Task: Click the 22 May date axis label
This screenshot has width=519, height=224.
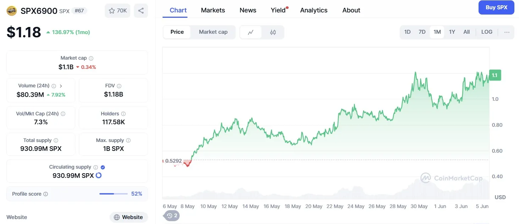Action: [x=335, y=207]
